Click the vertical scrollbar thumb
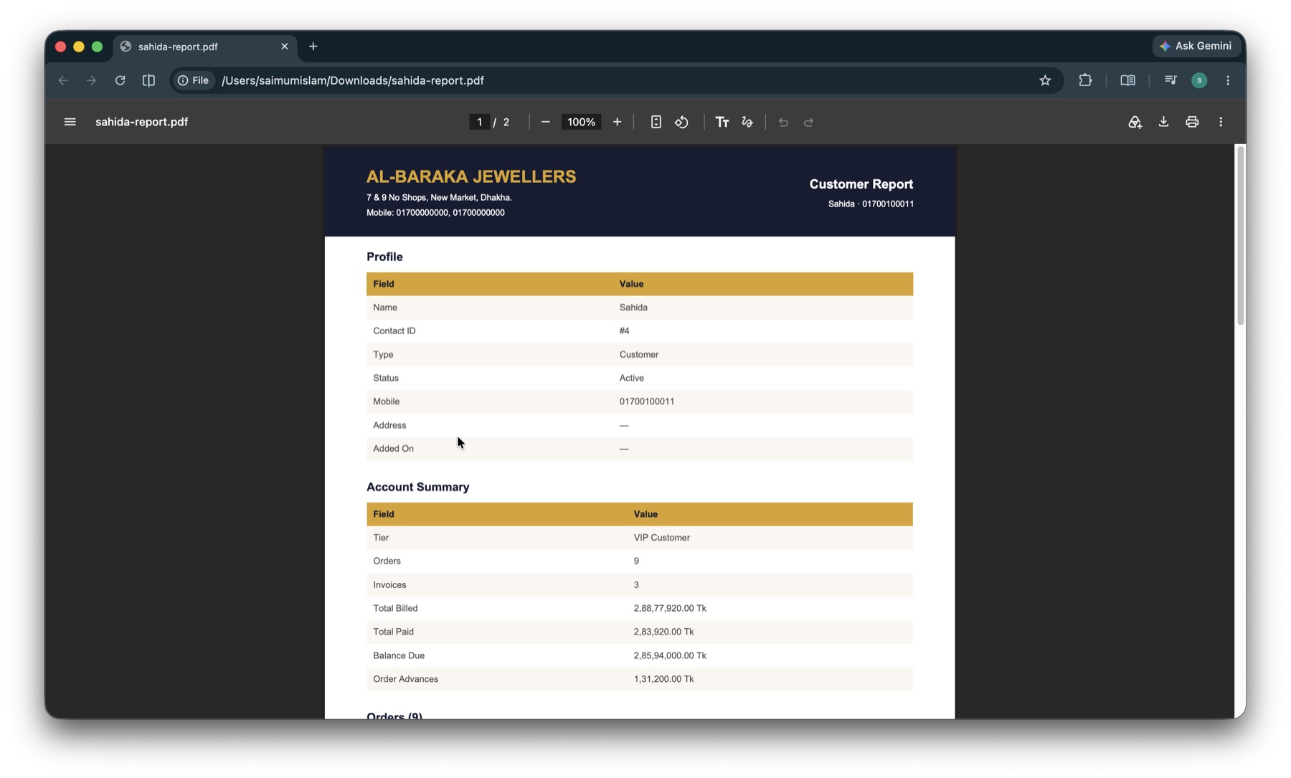Viewport: 1291px width, 778px height. [x=1240, y=235]
